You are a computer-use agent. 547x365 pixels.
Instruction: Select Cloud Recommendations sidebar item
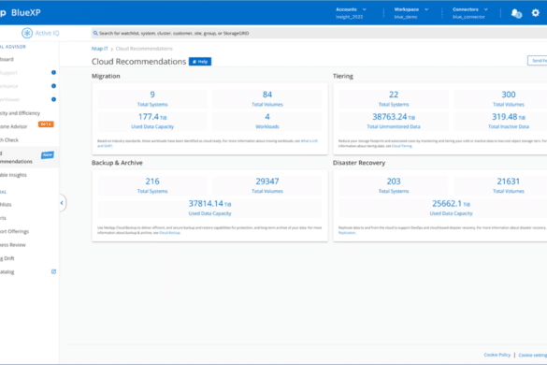29,157
